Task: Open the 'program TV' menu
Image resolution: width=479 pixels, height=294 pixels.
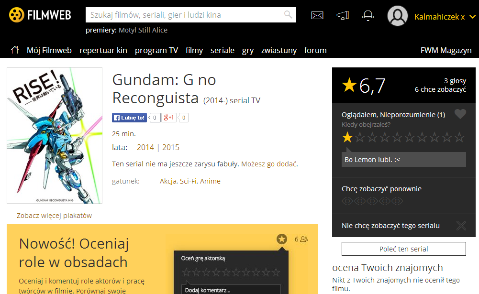Action: coord(156,50)
